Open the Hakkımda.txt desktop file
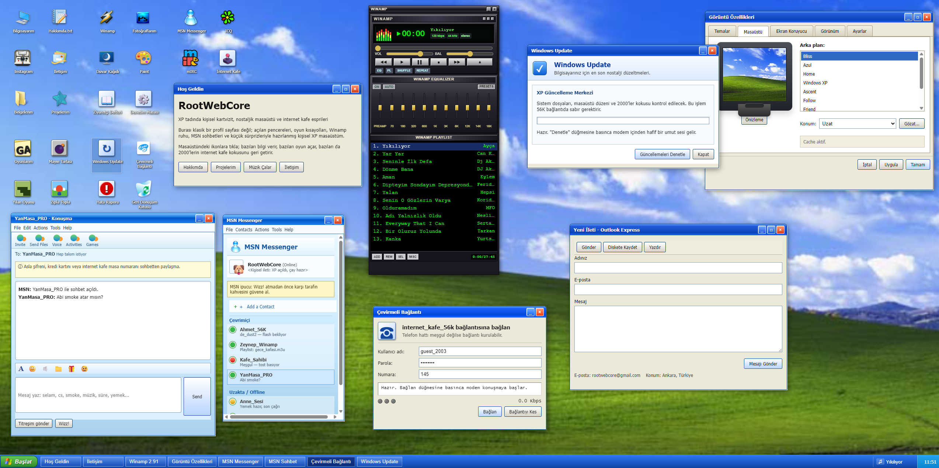 point(60,21)
